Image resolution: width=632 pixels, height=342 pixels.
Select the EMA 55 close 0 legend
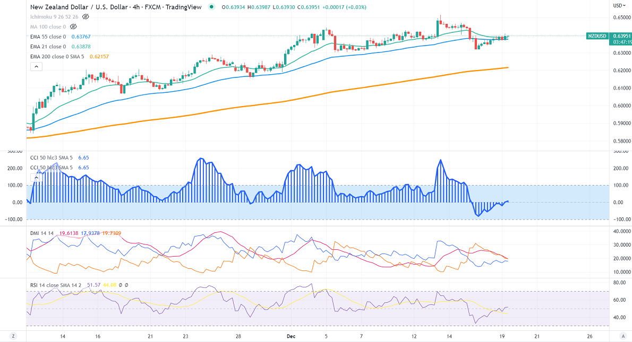(x=48, y=37)
